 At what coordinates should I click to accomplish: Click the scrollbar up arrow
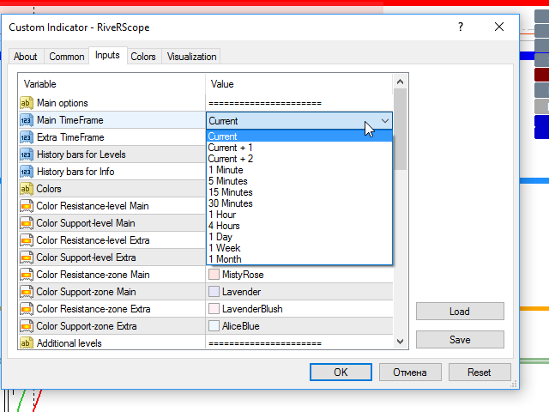coord(401,82)
